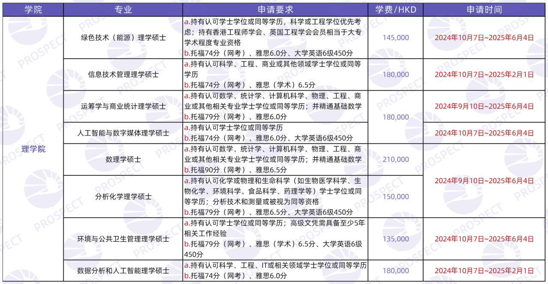Click the 专业 column header
This screenshot has width=548, height=284.
(x=123, y=9)
